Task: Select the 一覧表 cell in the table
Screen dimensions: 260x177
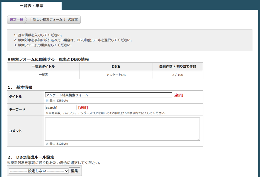Action: tap(43, 75)
